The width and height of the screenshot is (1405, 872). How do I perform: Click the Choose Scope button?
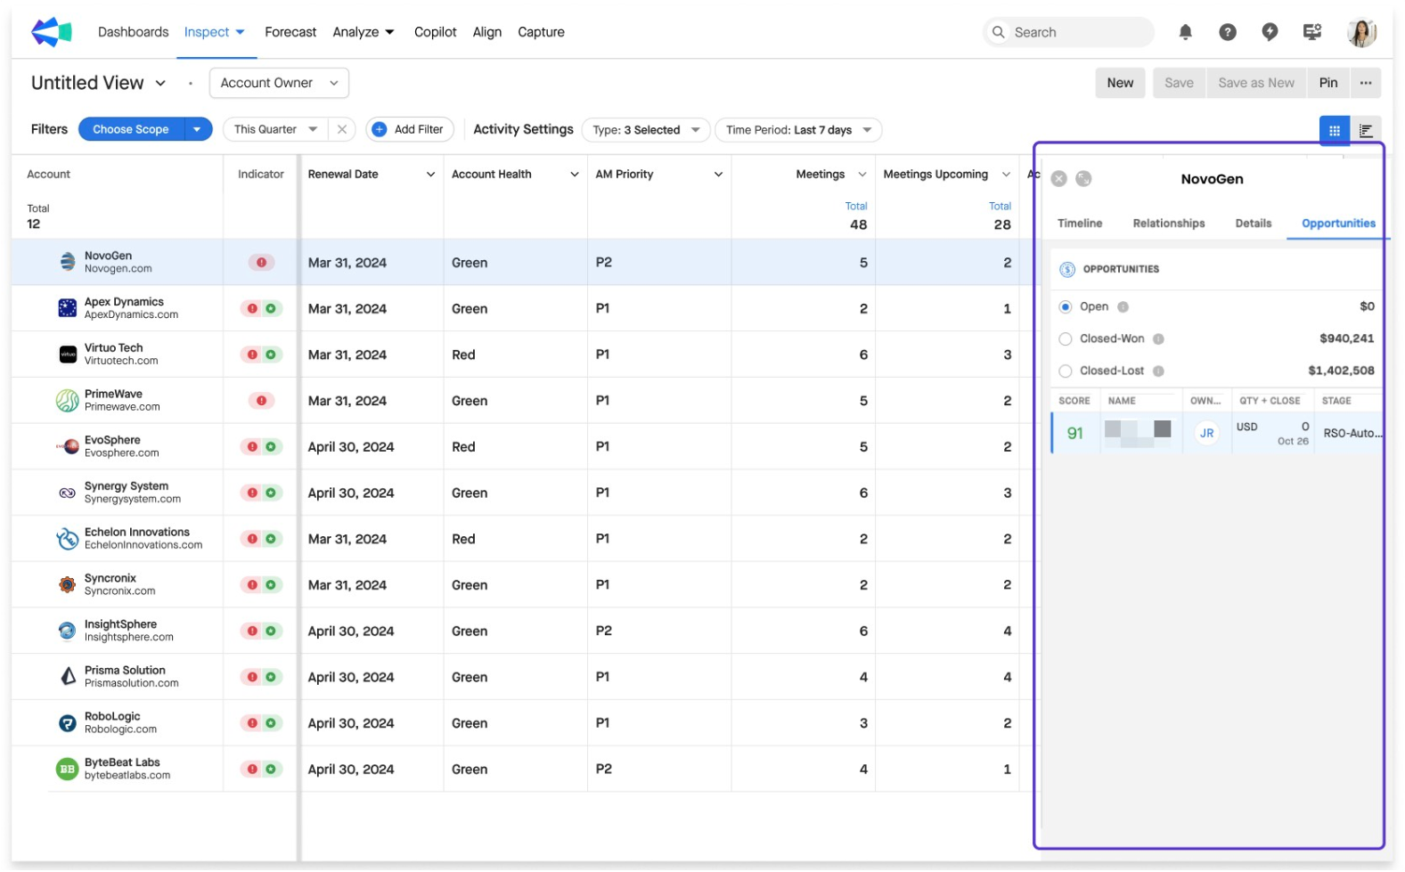pos(131,129)
